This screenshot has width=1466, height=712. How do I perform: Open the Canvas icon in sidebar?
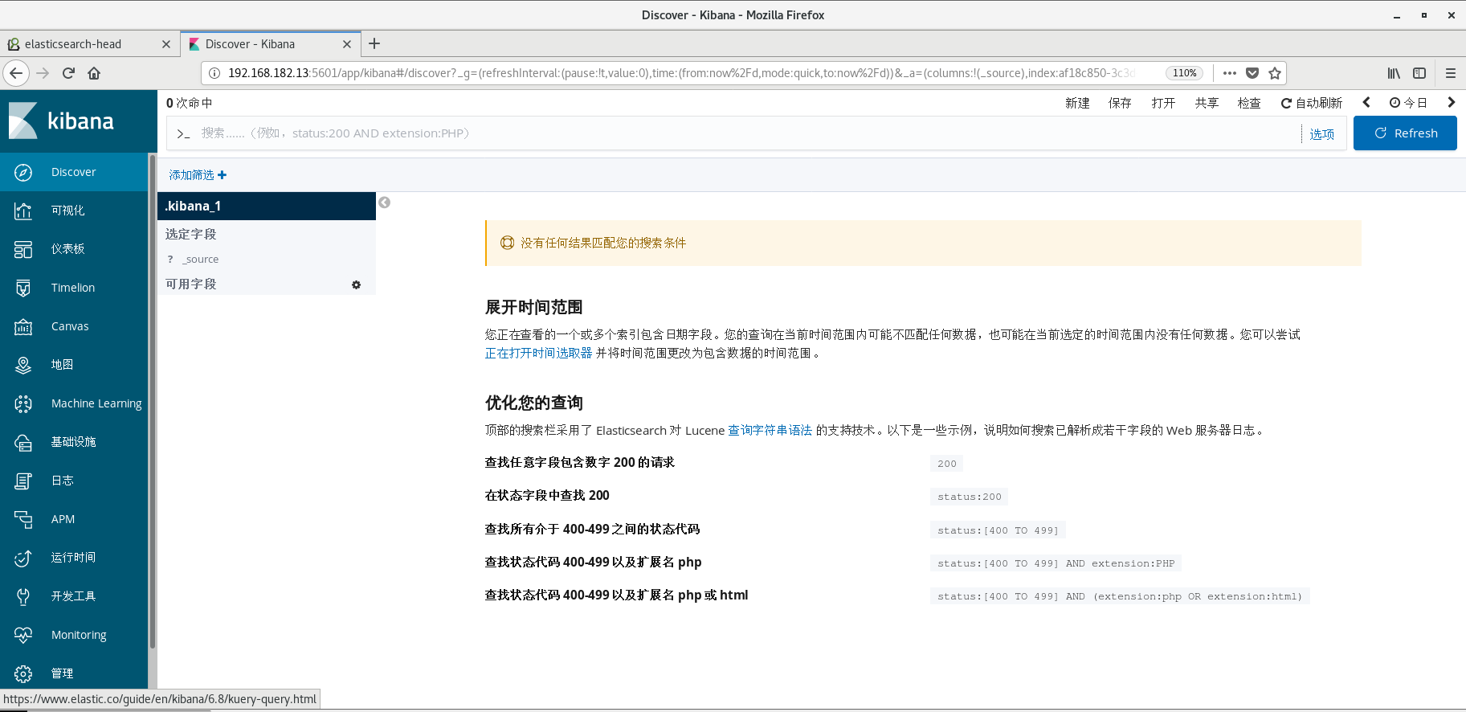point(23,326)
